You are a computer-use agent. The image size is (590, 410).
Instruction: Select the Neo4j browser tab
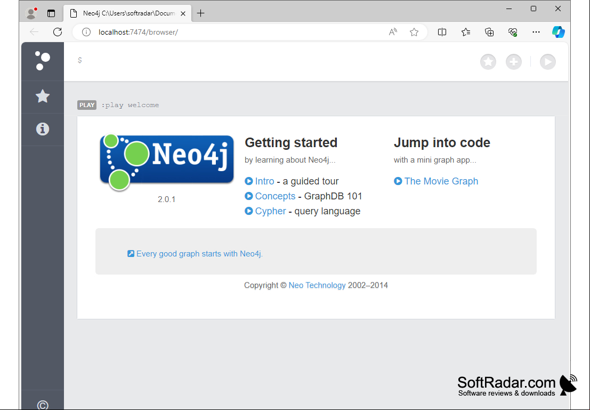(x=128, y=13)
